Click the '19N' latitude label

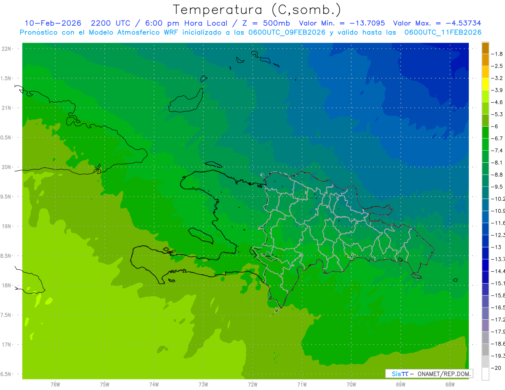[x=7, y=226]
